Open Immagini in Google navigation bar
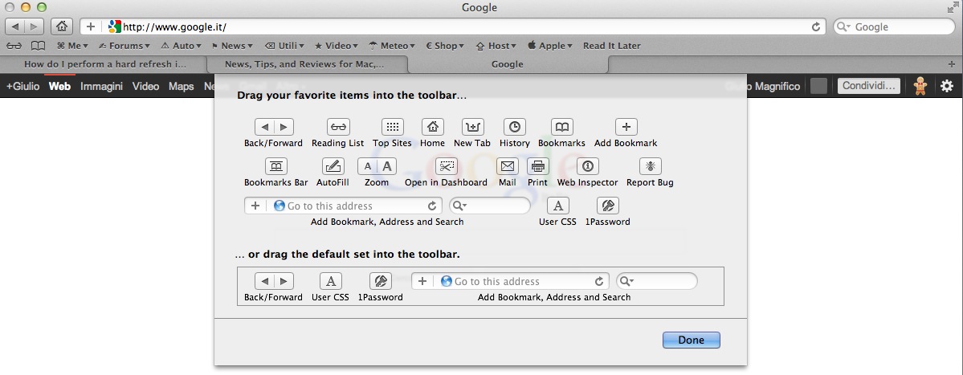 click(x=101, y=87)
